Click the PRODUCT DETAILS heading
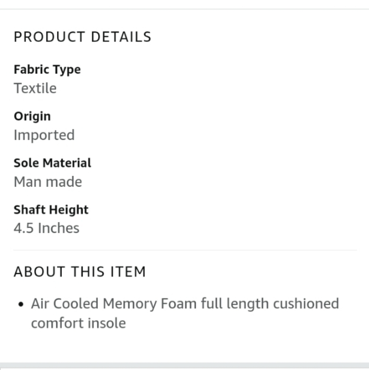The width and height of the screenshot is (369, 370). [x=83, y=37]
